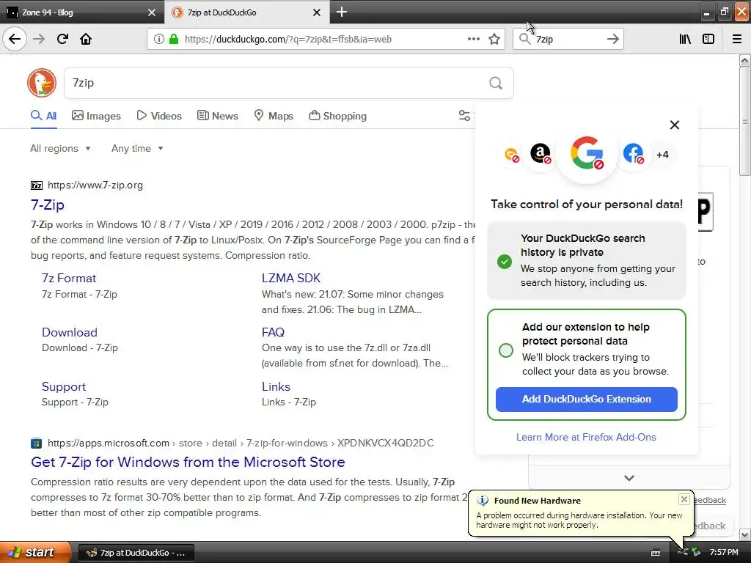Viewport: 751px width, 563px height.
Task: Open the Shopping results tab
Action: click(337, 116)
